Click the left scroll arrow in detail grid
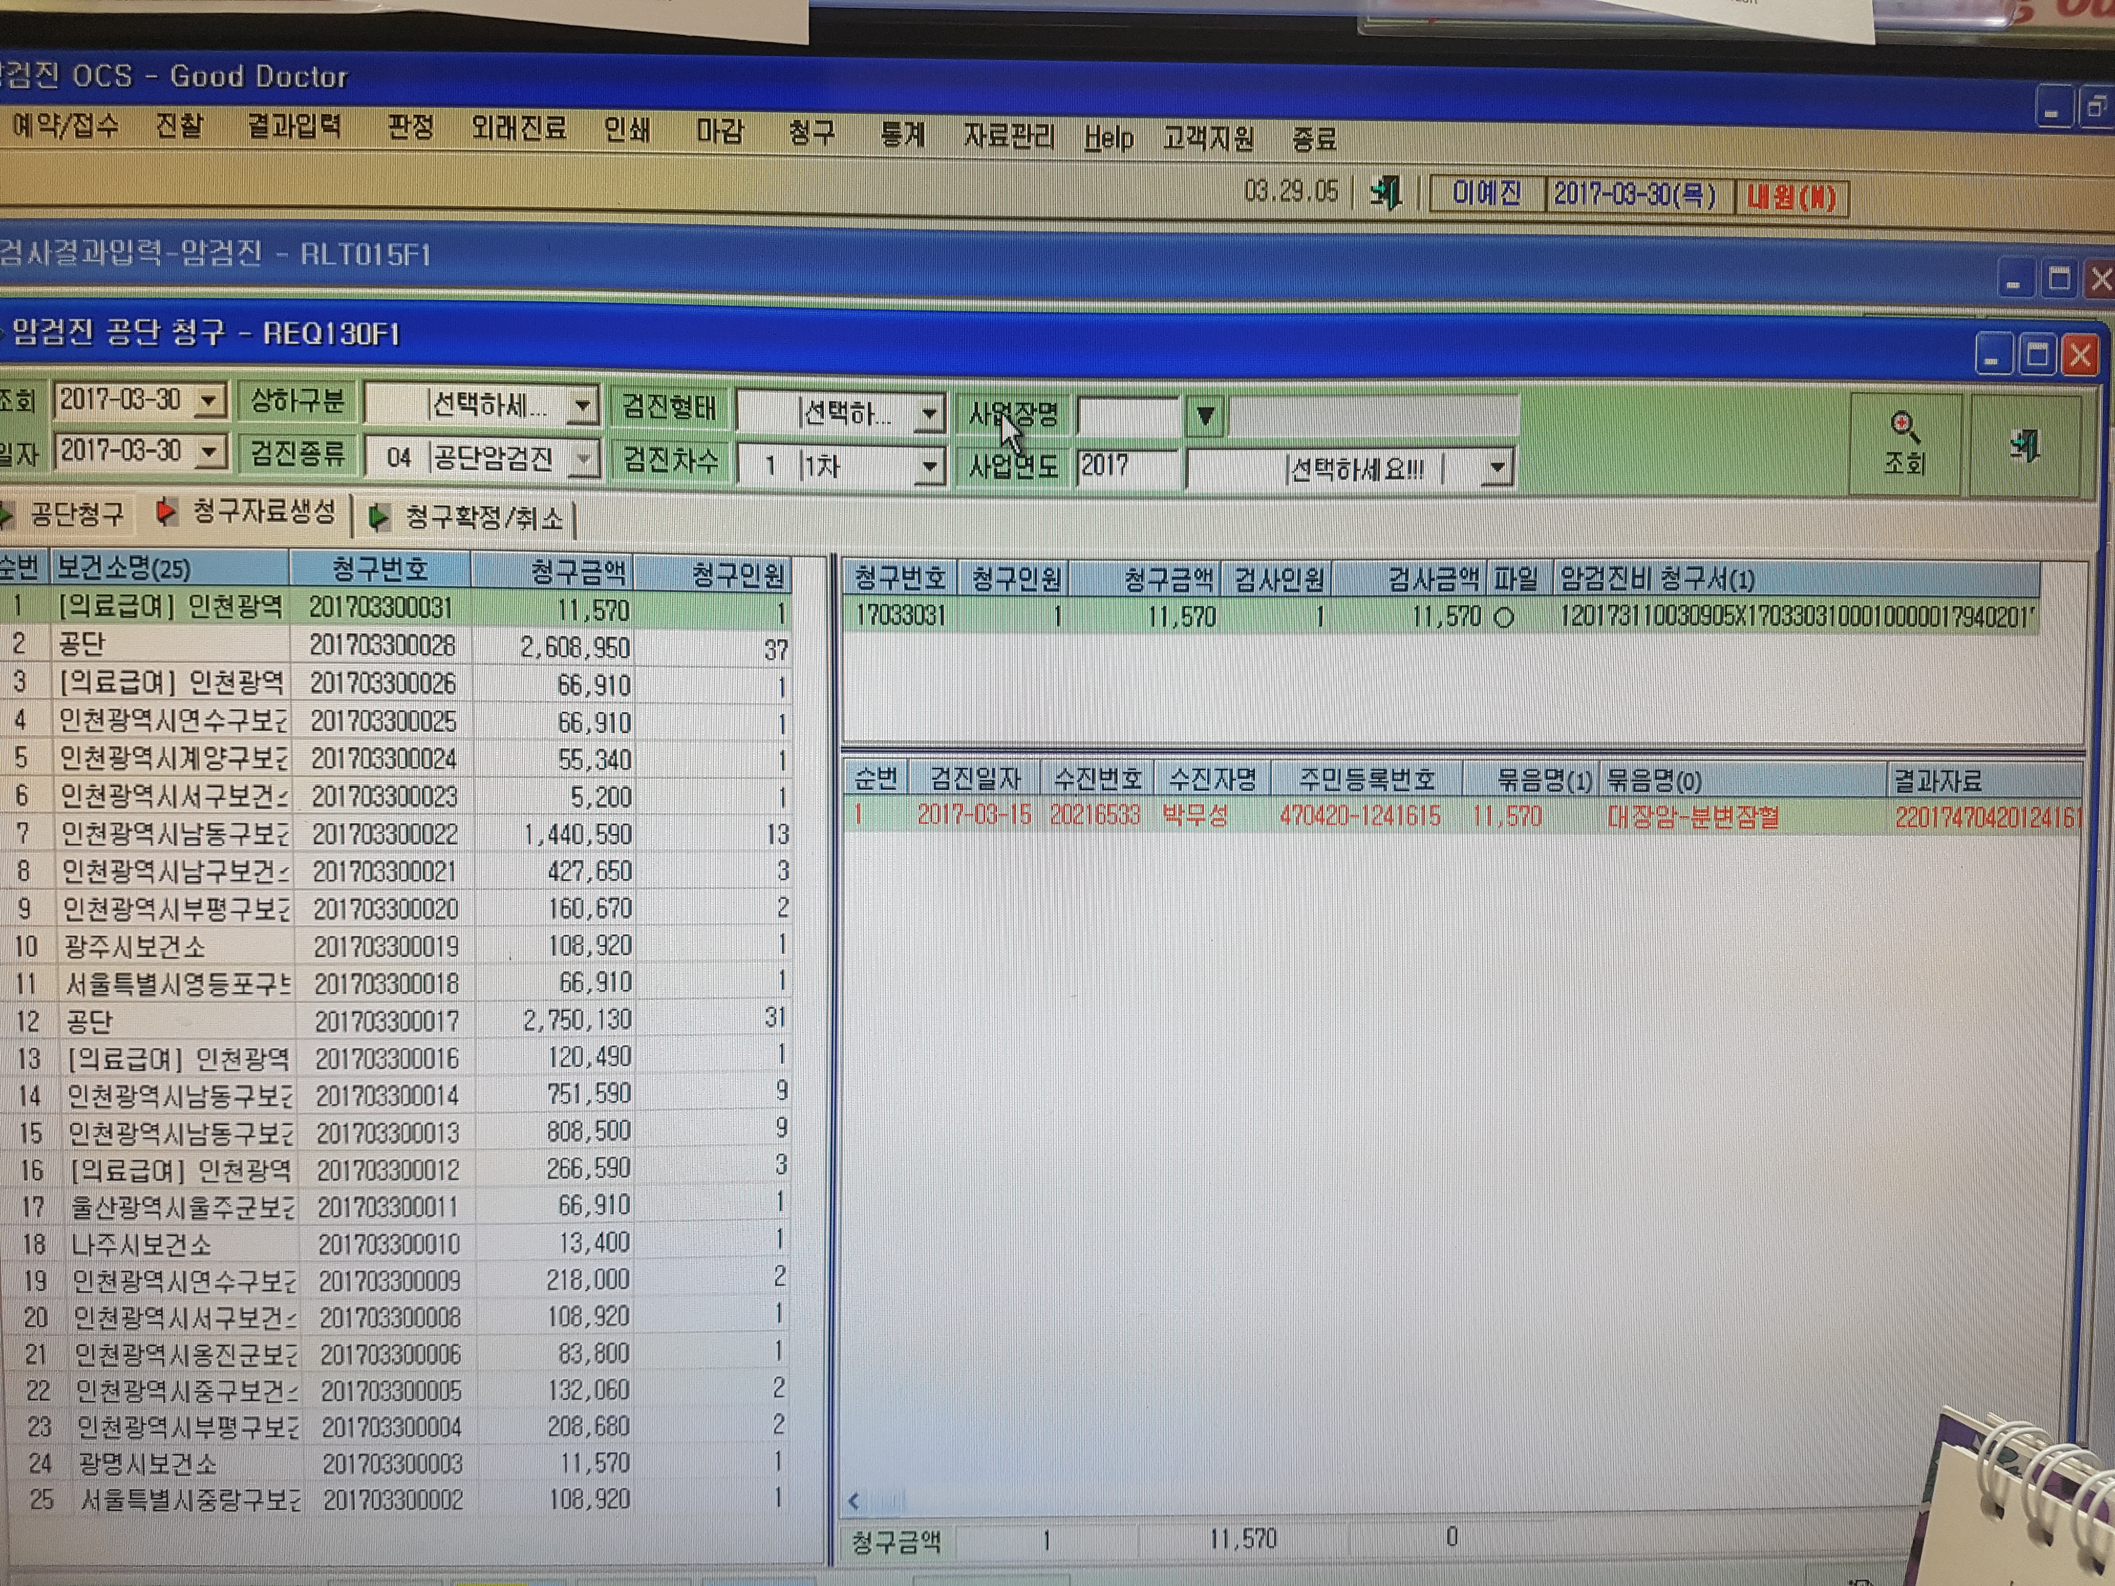The width and height of the screenshot is (2115, 1586). pyautogui.click(x=854, y=1500)
